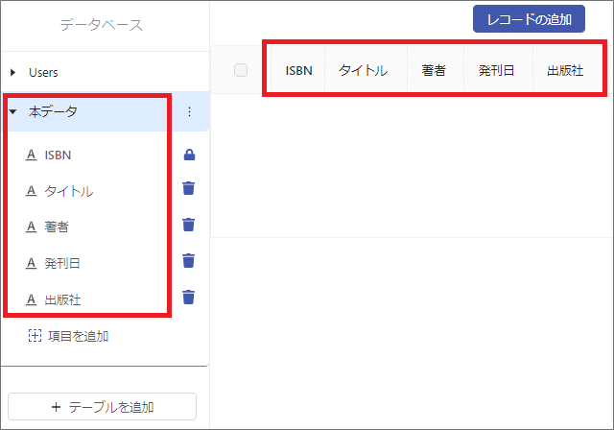This screenshot has height=430, width=614.
Task: Delete the 出版社 field with its trash icon
Action: [x=189, y=297]
